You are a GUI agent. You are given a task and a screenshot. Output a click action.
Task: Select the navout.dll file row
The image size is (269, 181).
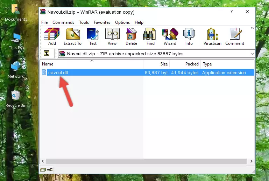pos(147,72)
